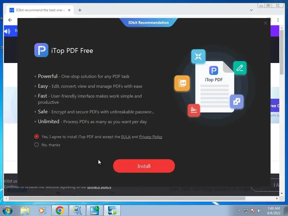Click the network tray icon
288x216 pixels.
pos(246,211)
